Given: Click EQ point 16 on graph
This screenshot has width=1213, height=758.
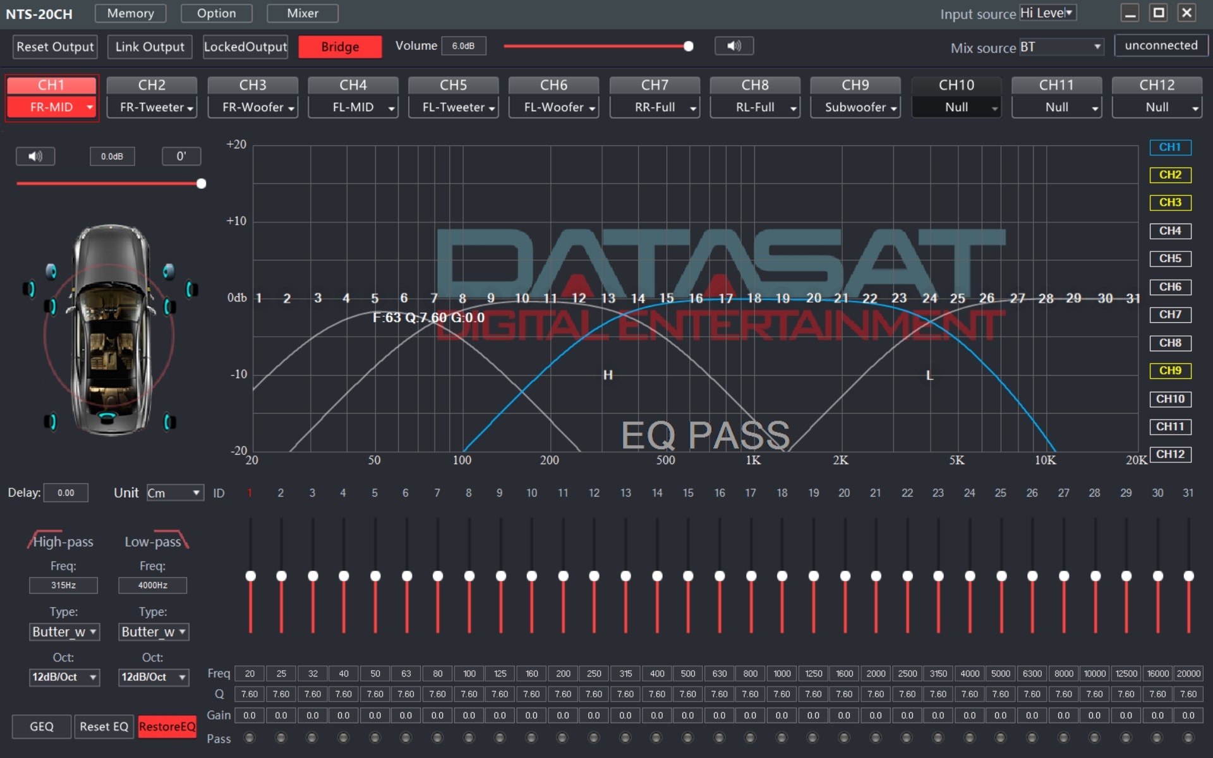Looking at the screenshot, I should coord(696,298).
